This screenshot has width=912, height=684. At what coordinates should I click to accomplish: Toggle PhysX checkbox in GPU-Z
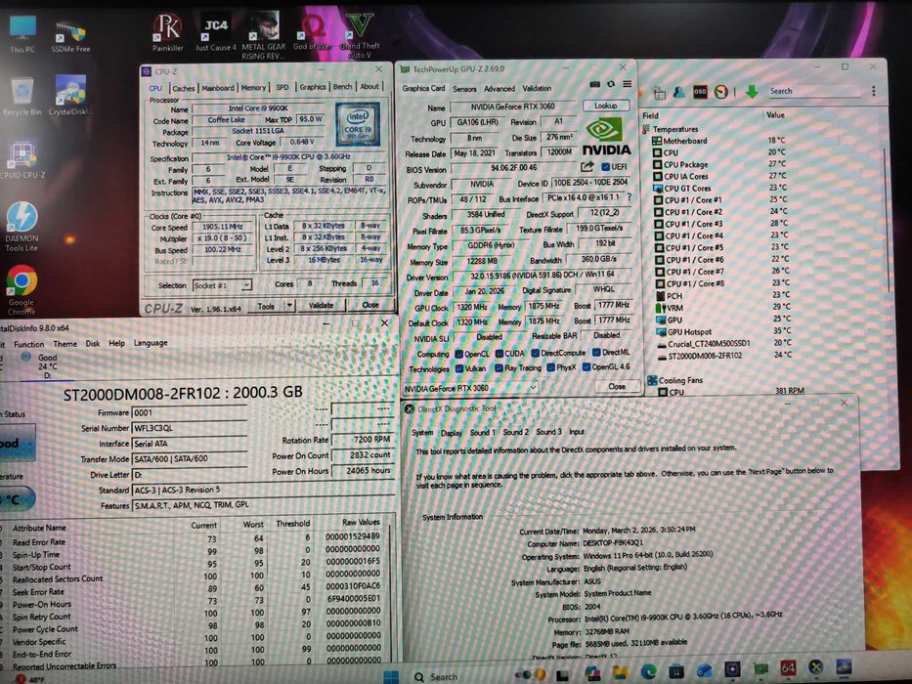550,367
